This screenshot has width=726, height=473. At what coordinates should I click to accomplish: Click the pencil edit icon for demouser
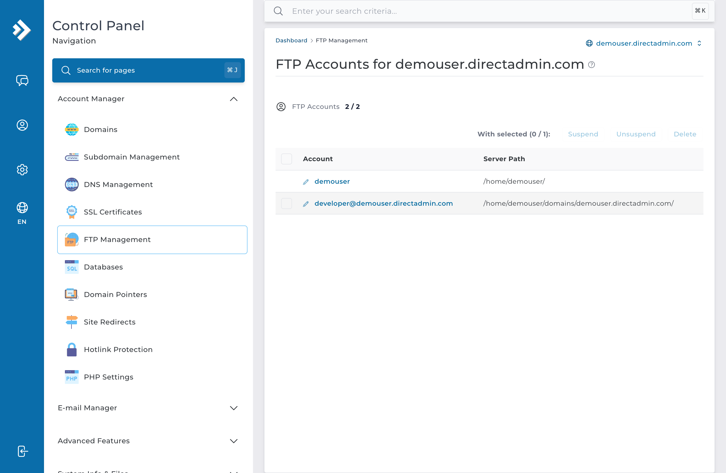point(306,182)
